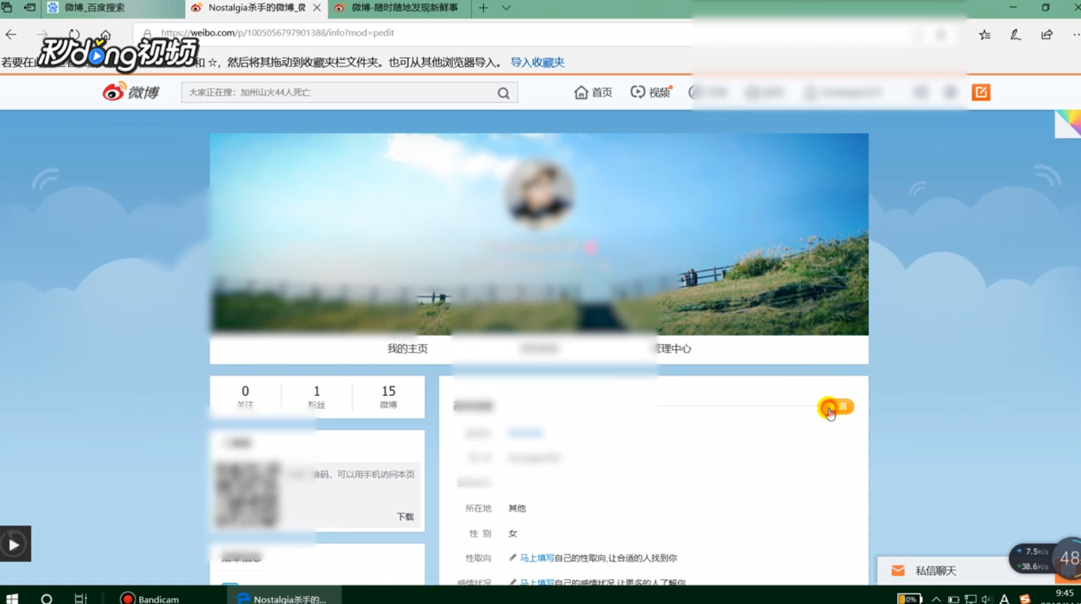Click the Sogou input method tray icon
The height and width of the screenshot is (604, 1081).
1025,599
